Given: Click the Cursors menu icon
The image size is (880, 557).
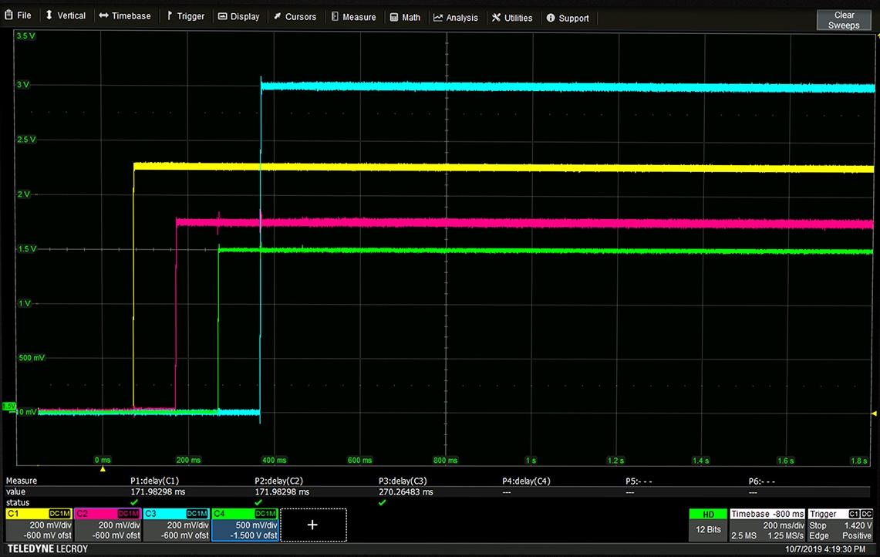Looking at the screenshot, I should pos(277,16).
